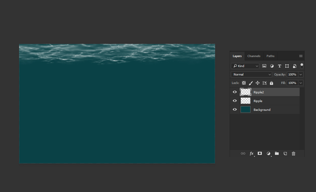Click the lock transparent pixels icon
This screenshot has width=316, height=192.
244,83
